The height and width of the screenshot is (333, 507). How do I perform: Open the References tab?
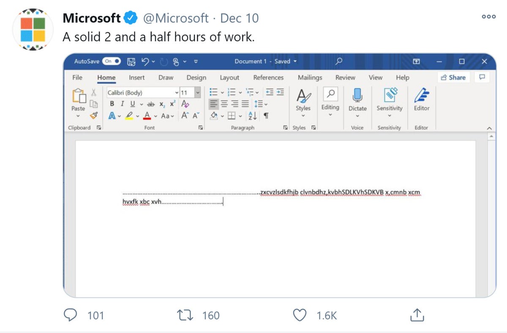point(268,77)
